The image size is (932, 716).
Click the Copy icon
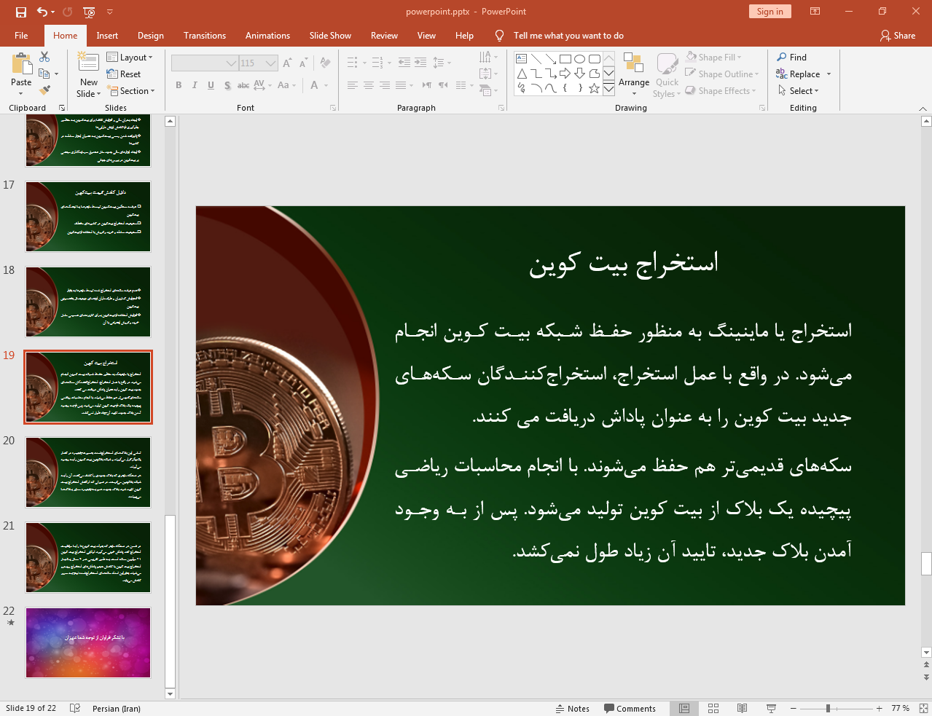[x=44, y=74]
